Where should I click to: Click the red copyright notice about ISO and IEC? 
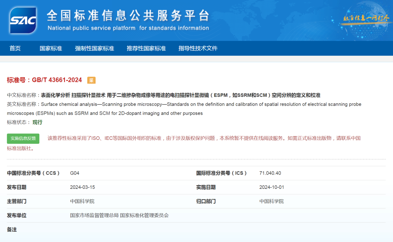click(x=204, y=138)
